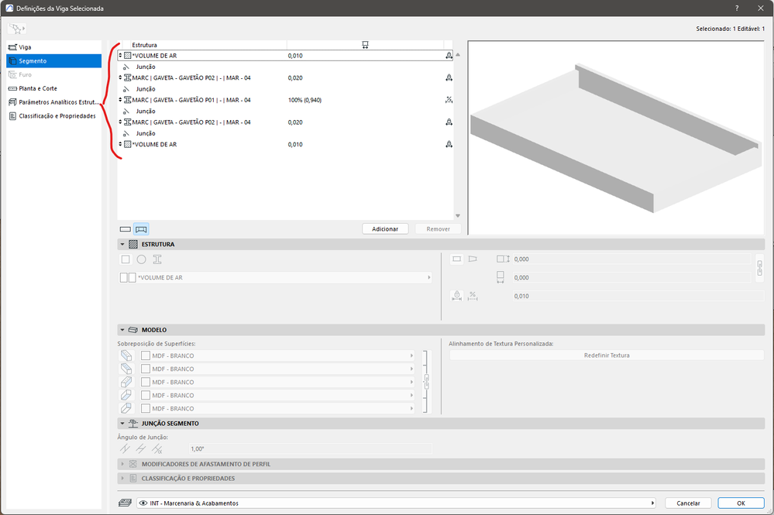Click the Remover button
Image resolution: width=774 pixels, height=515 pixels.
click(439, 229)
